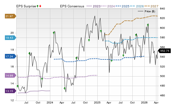Screen dimensions: 174x104
Task: Click the surprise arrow at the April 2024 price low
Action: [x=65, y=88]
